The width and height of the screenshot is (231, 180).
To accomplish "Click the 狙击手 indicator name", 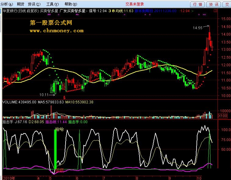I will [8, 122].
